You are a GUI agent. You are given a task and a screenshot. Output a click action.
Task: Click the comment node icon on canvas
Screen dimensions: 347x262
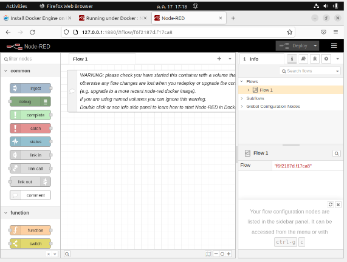point(72,91)
